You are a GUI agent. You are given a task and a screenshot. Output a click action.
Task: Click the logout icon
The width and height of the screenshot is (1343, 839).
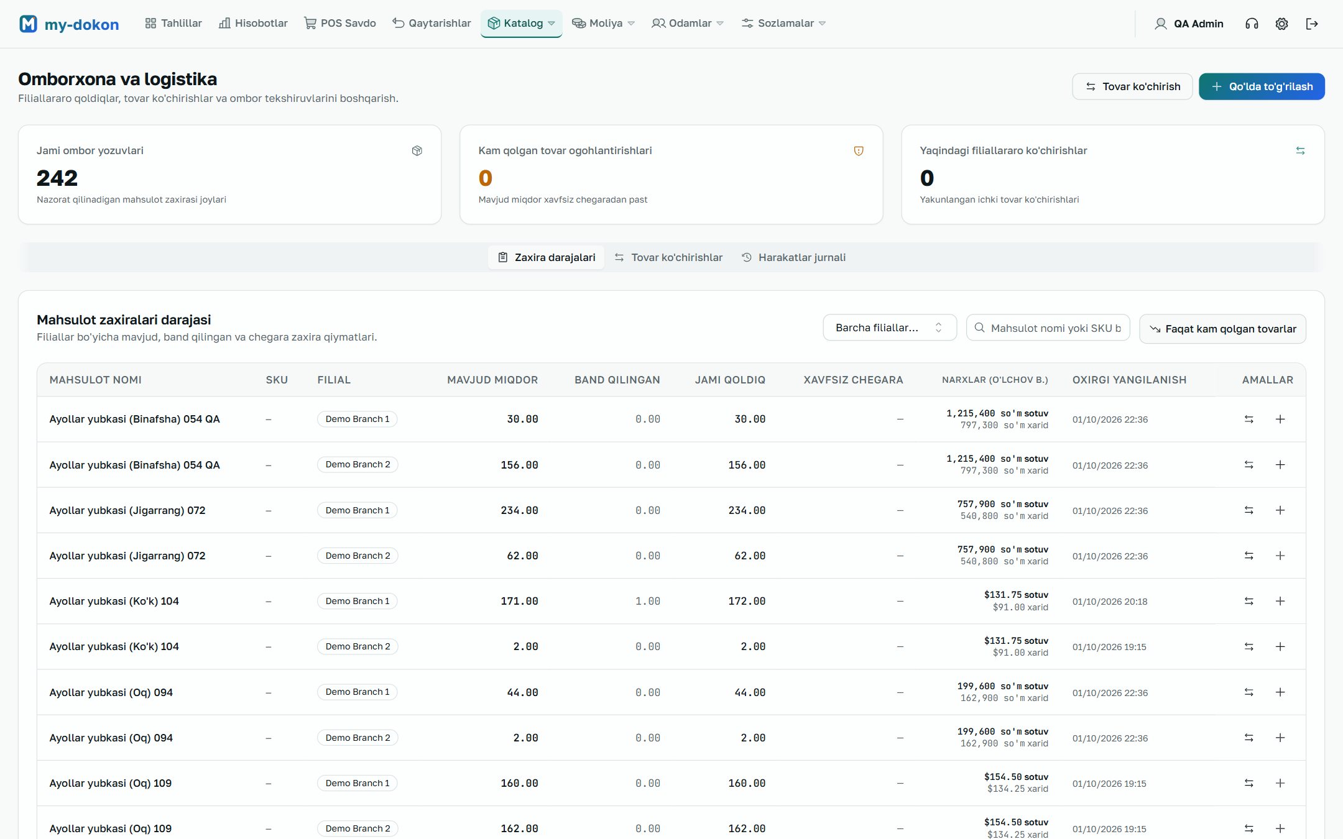pos(1312,24)
